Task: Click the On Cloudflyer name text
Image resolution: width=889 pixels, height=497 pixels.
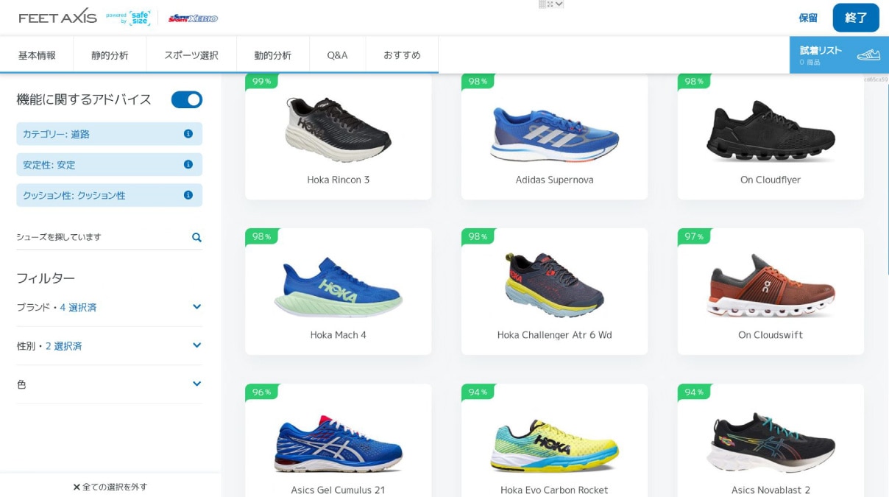Action: click(x=771, y=180)
